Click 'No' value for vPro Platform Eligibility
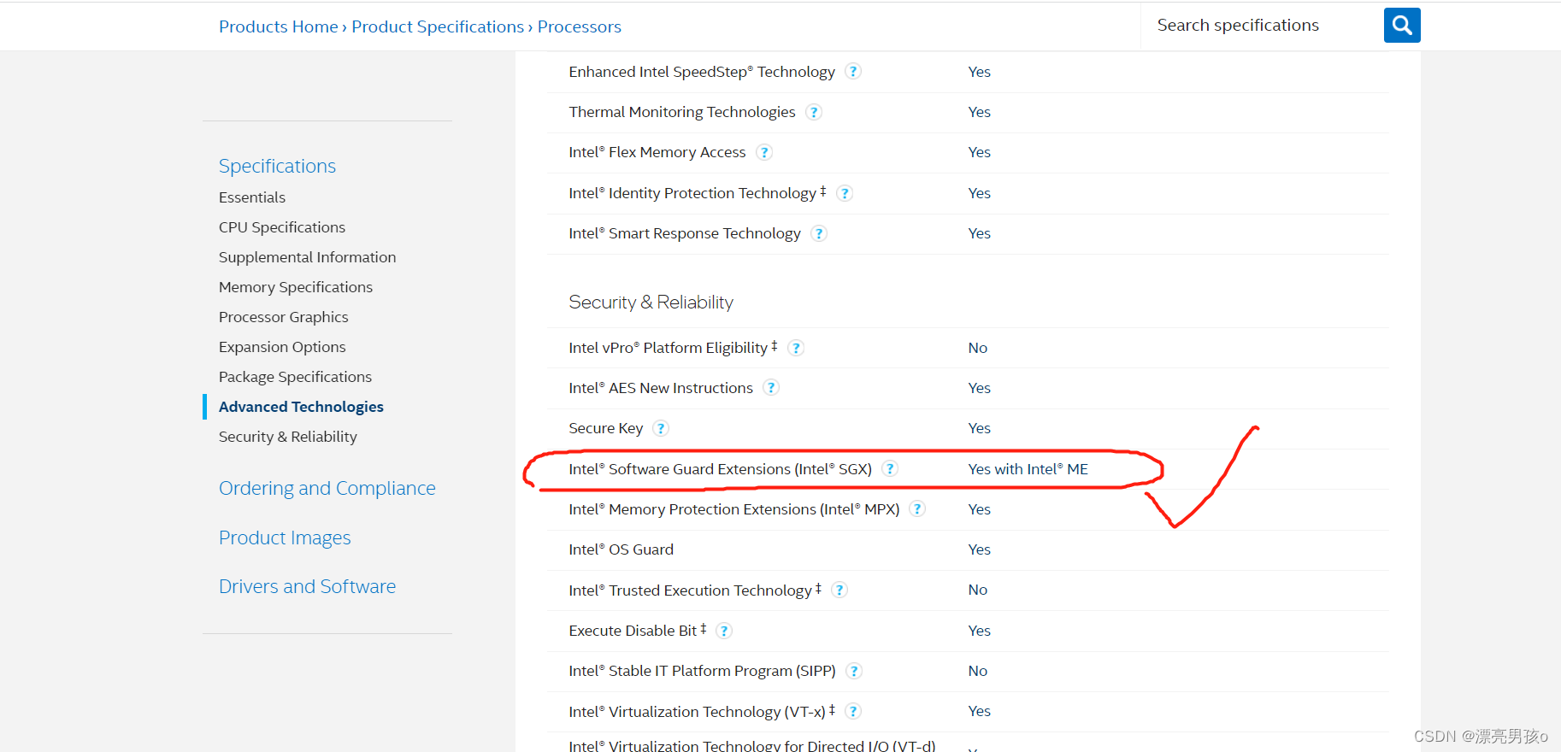Viewport: 1561px width, 752px height. point(978,348)
